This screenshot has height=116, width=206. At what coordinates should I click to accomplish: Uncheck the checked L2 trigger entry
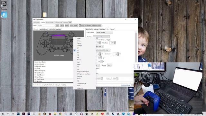tap(84, 50)
